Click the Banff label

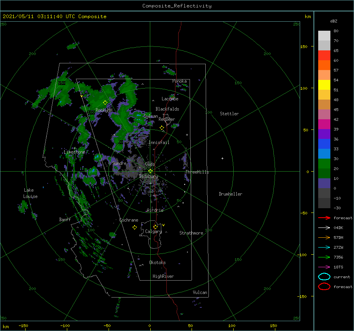65,219
